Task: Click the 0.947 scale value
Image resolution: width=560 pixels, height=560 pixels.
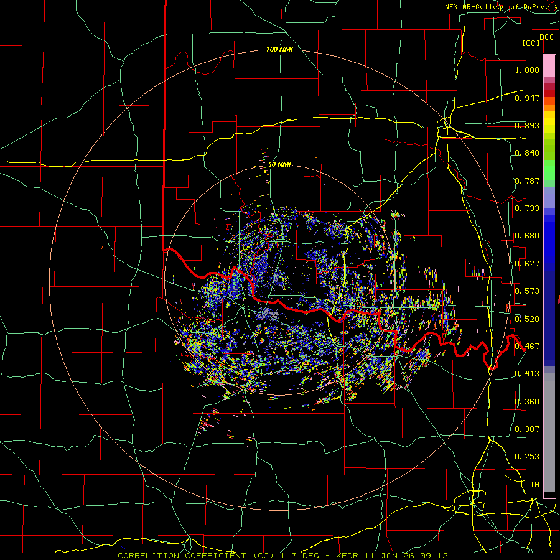Action: (527, 98)
